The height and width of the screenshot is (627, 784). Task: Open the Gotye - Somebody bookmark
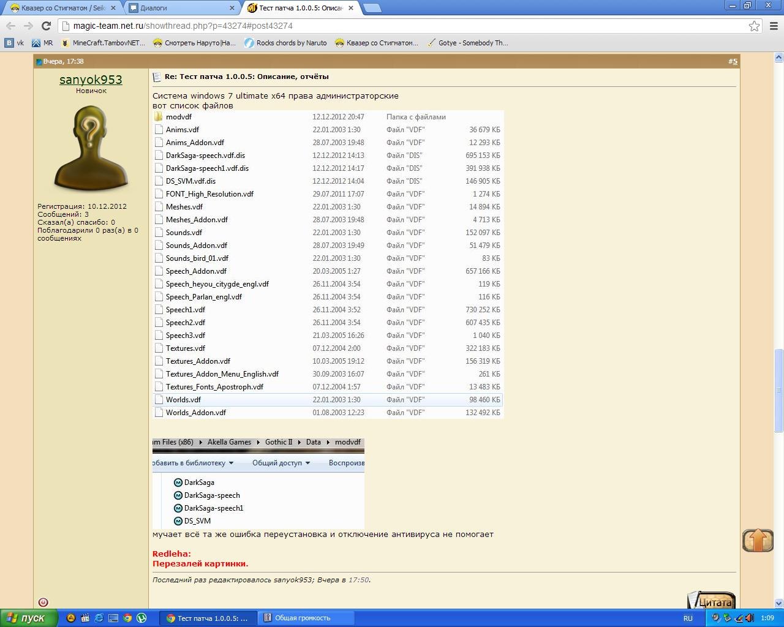(468, 43)
